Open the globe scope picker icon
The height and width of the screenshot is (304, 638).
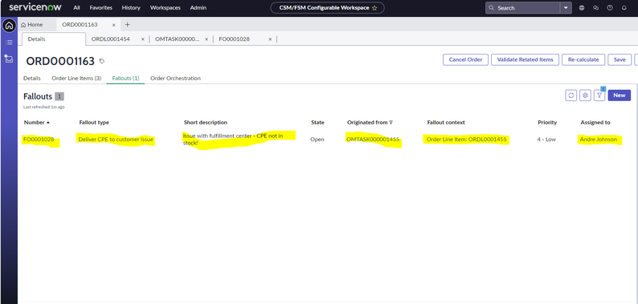582,8
